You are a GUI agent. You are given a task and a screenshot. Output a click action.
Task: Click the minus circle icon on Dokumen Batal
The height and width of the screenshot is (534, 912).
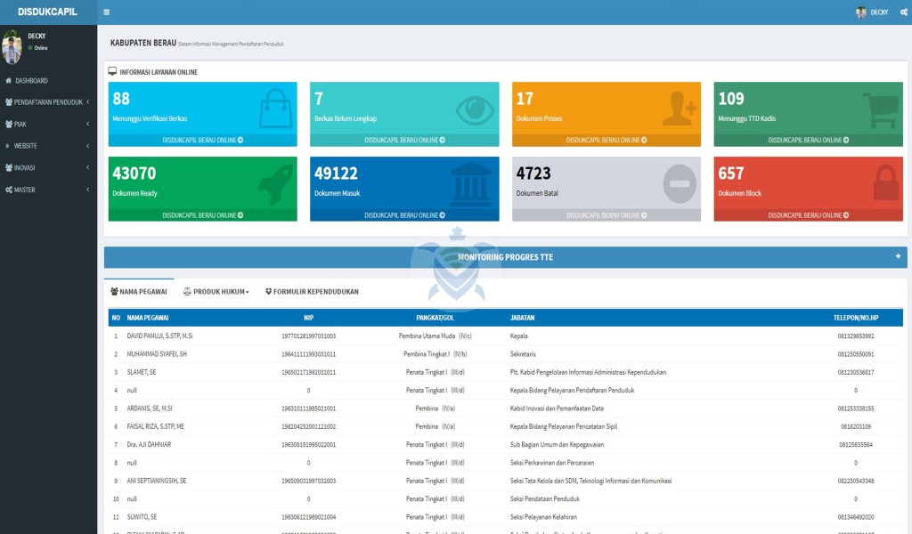679,183
